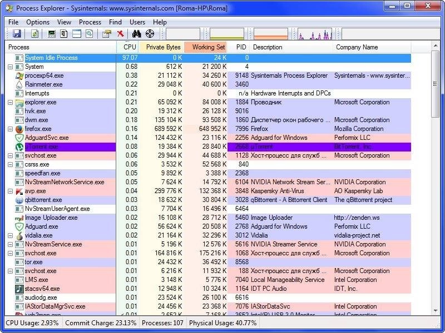Select the System Idle Process row
This screenshot has width=445, height=333.
[x=208, y=58]
